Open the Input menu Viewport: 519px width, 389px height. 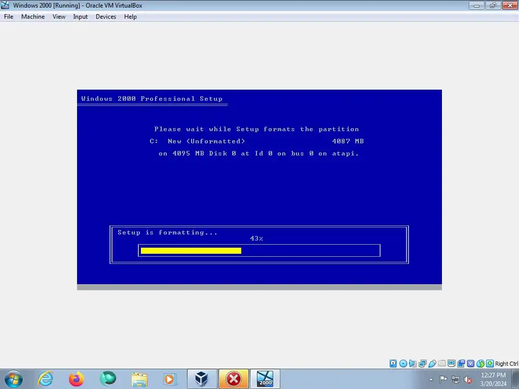click(81, 17)
